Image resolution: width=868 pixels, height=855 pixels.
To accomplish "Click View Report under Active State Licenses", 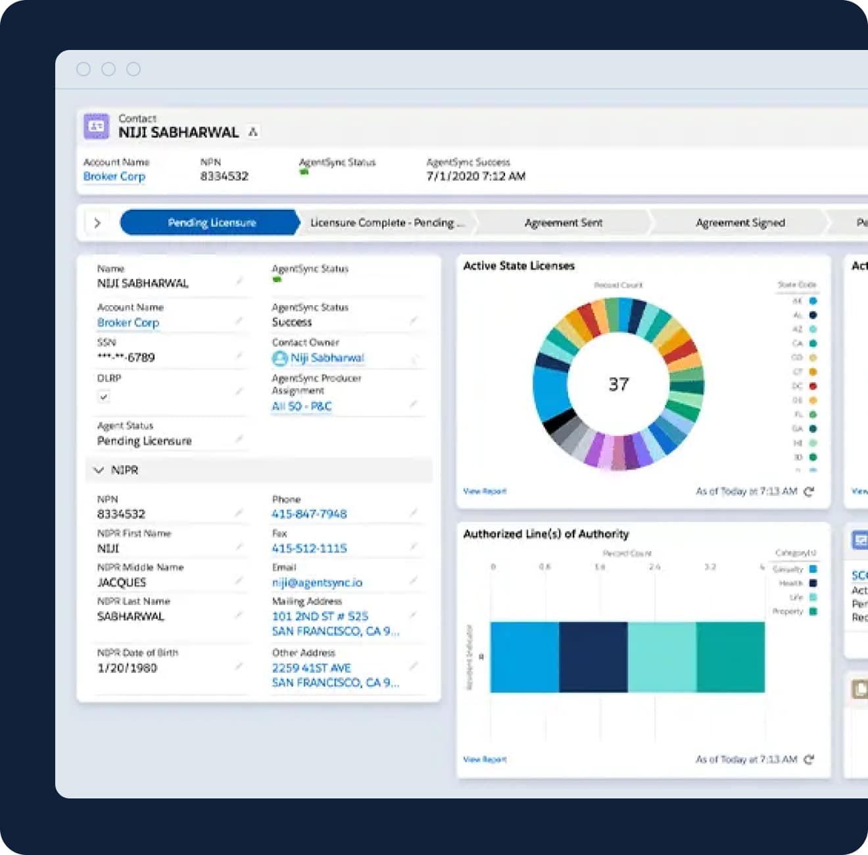I will tap(485, 491).
